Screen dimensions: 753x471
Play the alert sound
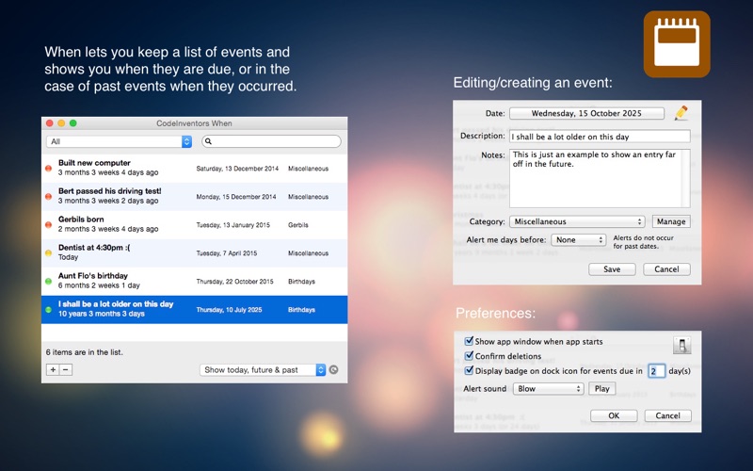point(601,389)
